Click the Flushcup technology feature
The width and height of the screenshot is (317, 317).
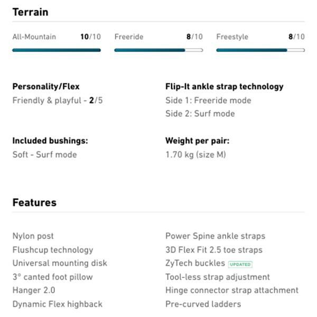tap(52, 250)
